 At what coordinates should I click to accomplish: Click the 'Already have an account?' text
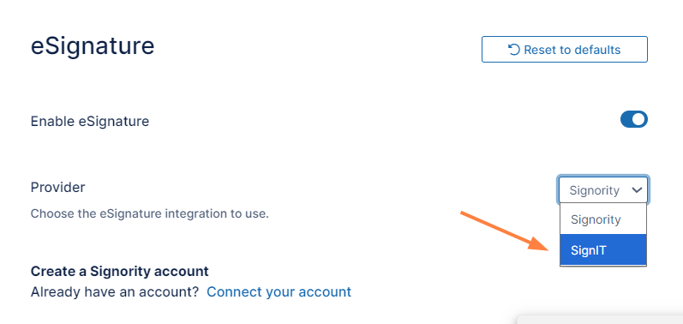tap(115, 291)
